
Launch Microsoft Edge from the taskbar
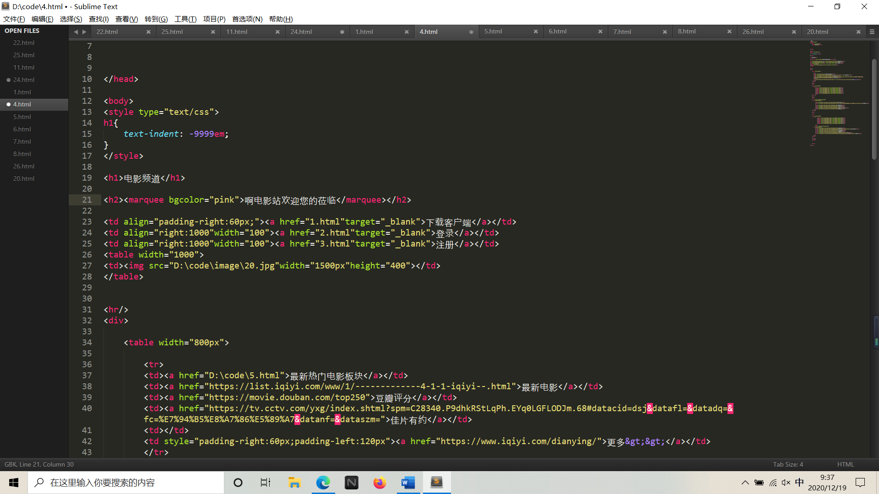click(323, 483)
